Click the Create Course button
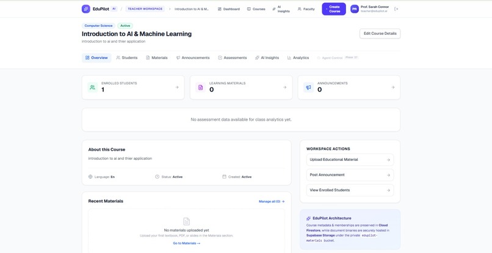 [334, 9]
